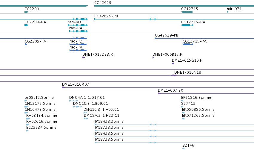Click the DMG1C.3_1.H05.C1 label
Screen dimensions: 254x150
(101, 110)
